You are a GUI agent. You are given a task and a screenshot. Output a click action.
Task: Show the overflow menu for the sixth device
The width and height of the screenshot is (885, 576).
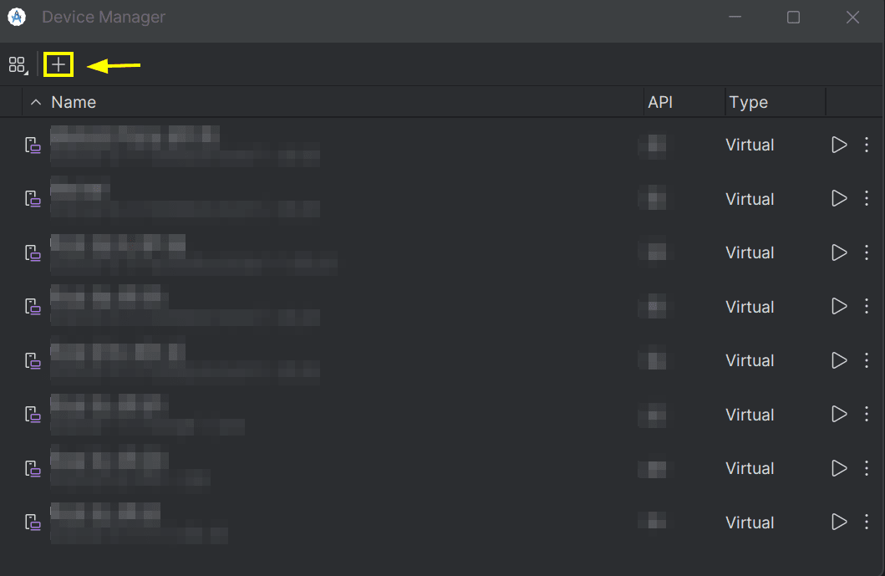click(866, 415)
